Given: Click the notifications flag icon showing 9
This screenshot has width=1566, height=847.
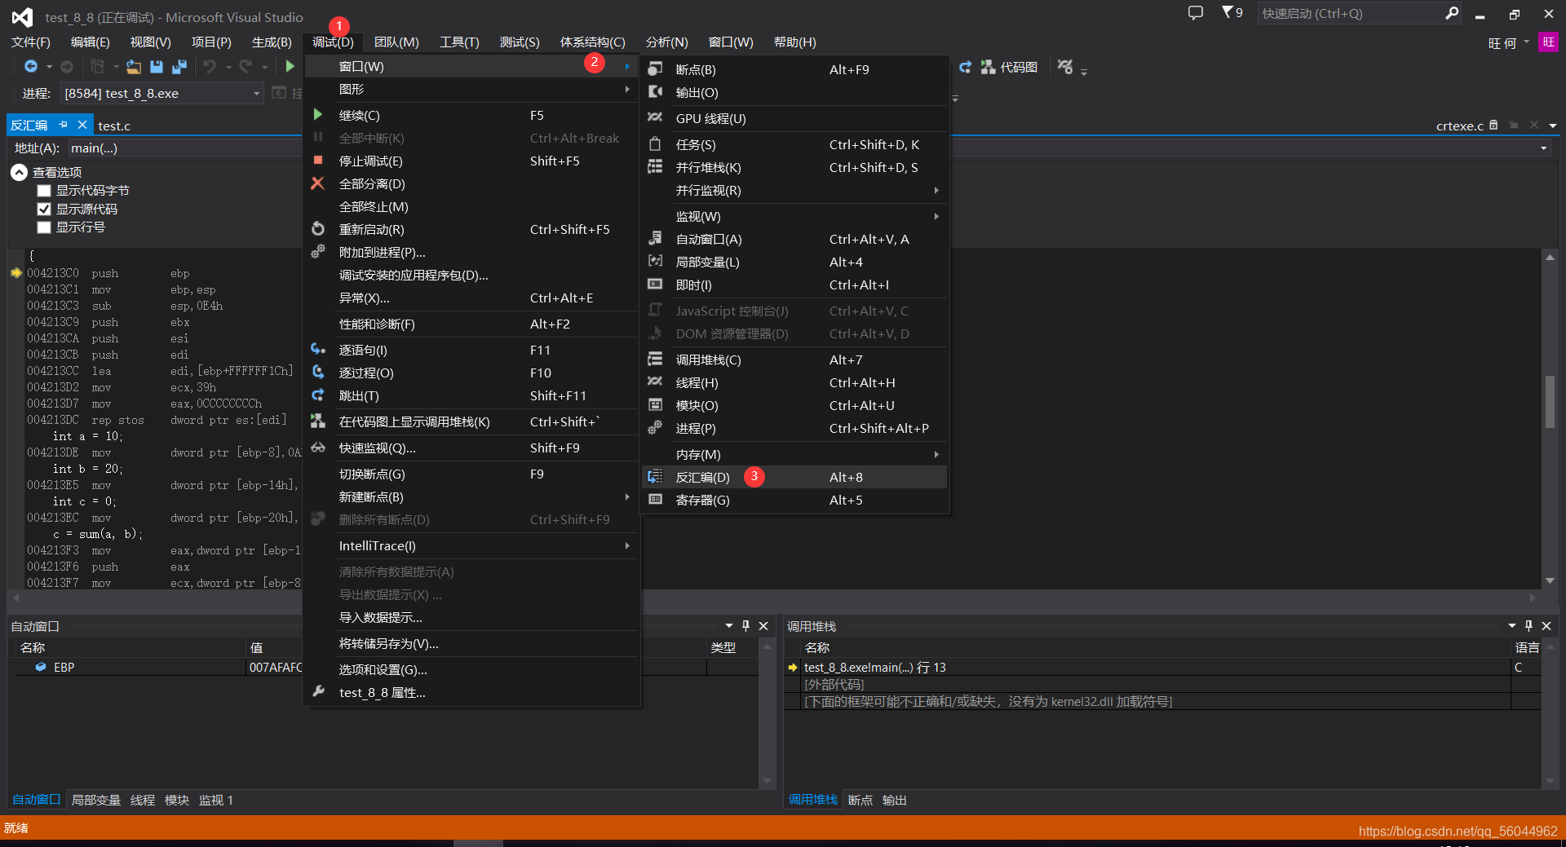Looking at the screenshot, I should 1232,13.
